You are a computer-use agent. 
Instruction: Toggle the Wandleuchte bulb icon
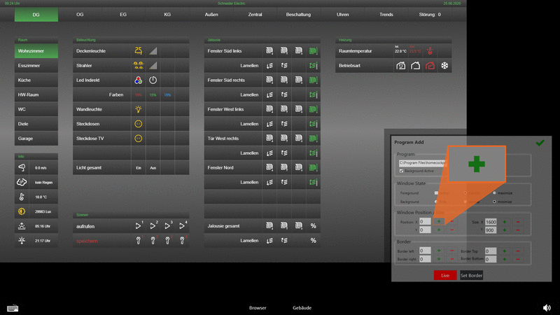[x=138, y=109]
